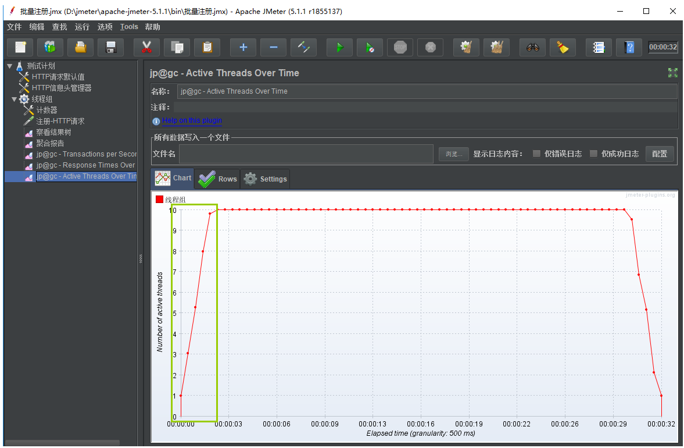Screen dimensions: 684x448
Task: Click the Copy toolbar icon
Action: click(177, 47)
